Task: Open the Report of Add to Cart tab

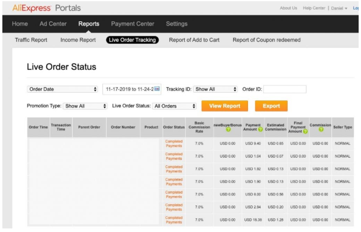Action: [x=194, y=40]
